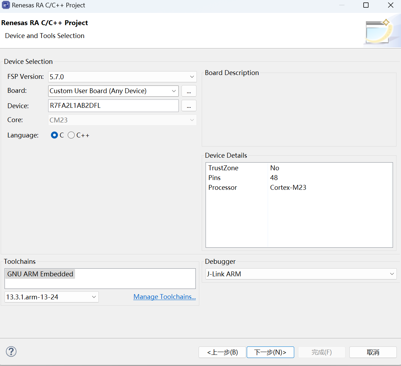
Task: Cancel the wizard with 取消 button
Action: tap(373, 352)
